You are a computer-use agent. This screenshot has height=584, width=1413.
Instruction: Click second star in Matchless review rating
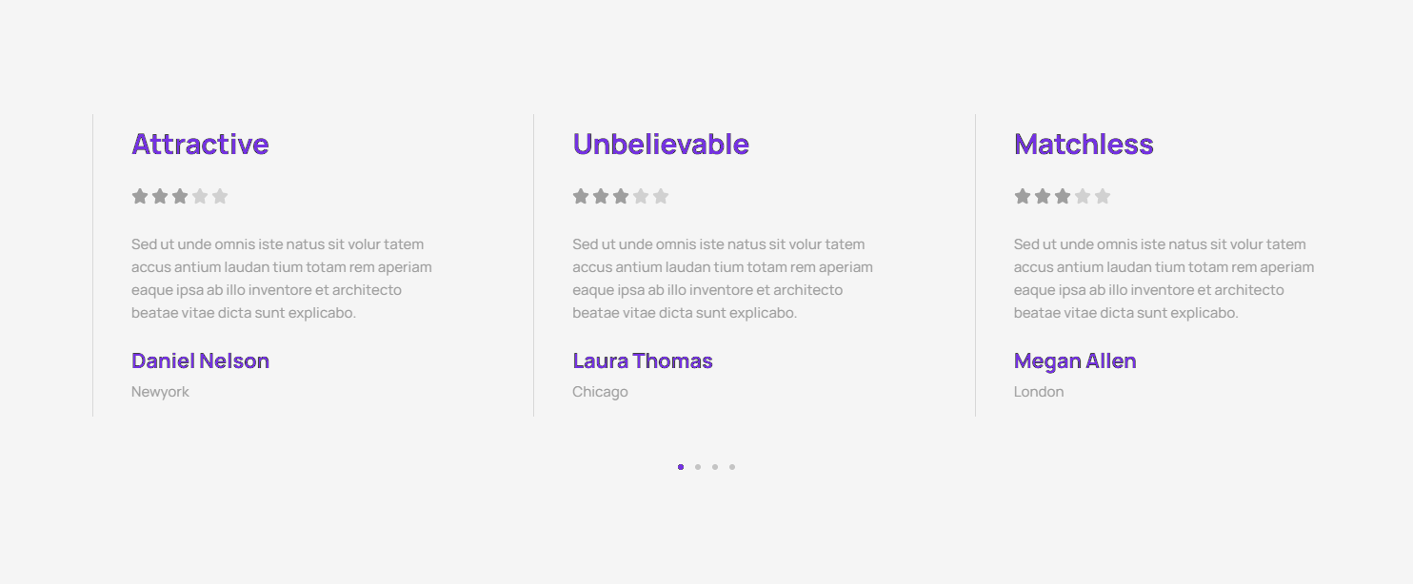[x=1043, y=197]
